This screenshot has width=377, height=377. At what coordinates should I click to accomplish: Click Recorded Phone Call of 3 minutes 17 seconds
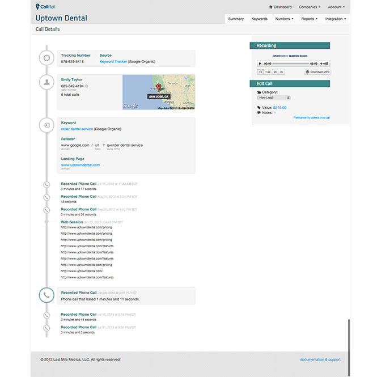pyautogui.click(x=78, y=184)
